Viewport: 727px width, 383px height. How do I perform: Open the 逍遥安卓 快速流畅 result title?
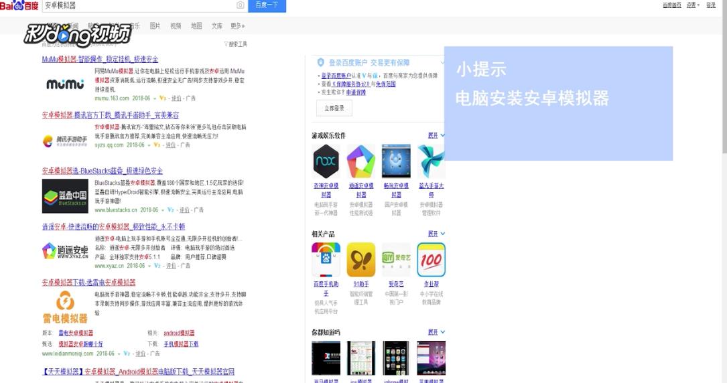coord(114,226)
